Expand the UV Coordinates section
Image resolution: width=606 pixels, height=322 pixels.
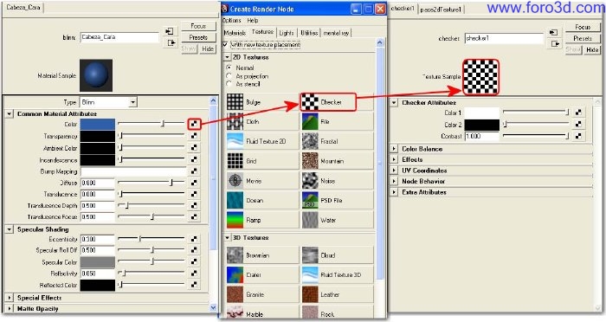[x=394, y=170]
